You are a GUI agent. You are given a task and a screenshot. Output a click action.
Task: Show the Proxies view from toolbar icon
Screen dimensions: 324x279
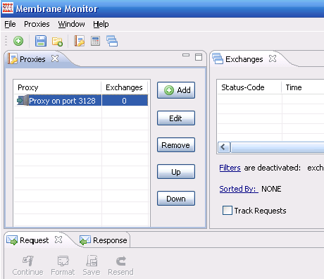(x=80, y=41)
